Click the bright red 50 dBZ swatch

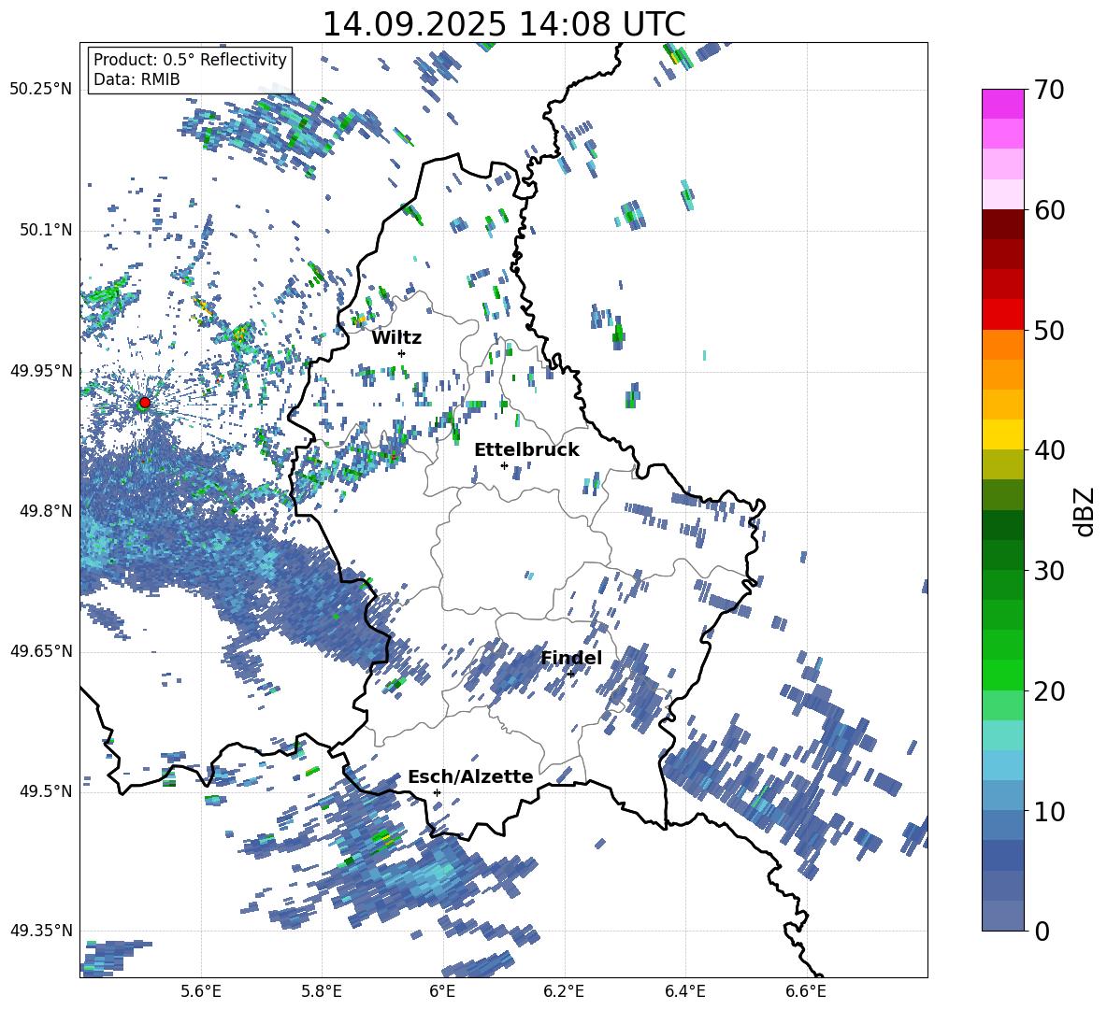[1002, 315]
